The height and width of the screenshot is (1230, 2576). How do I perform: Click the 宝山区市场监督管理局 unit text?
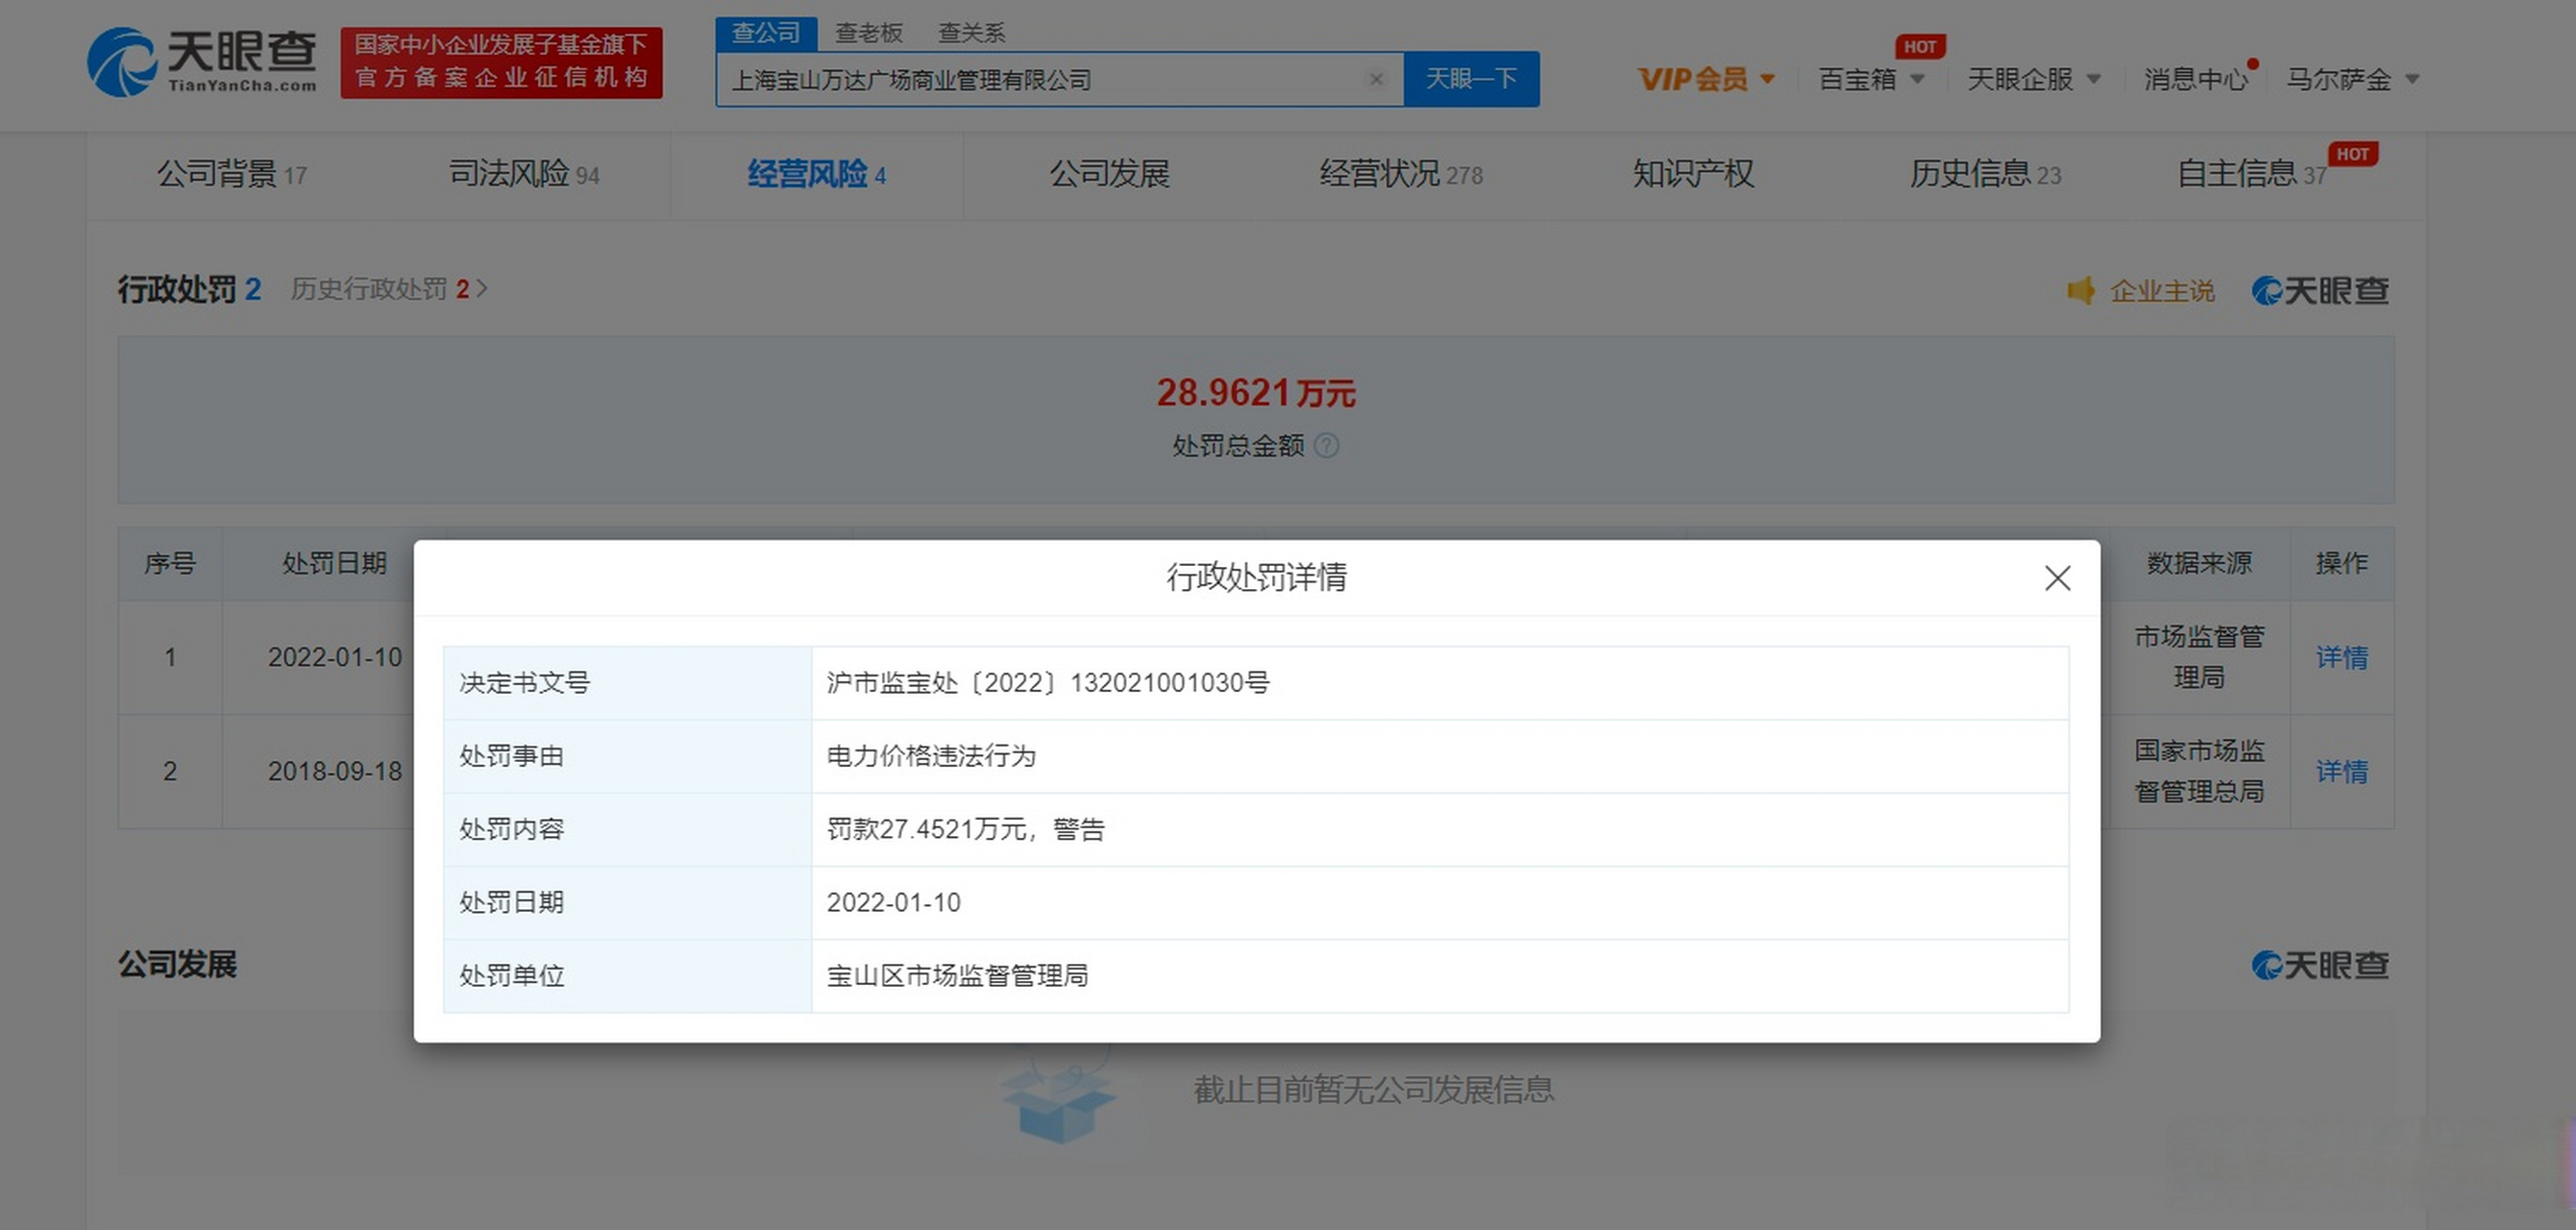click(957, 975)
